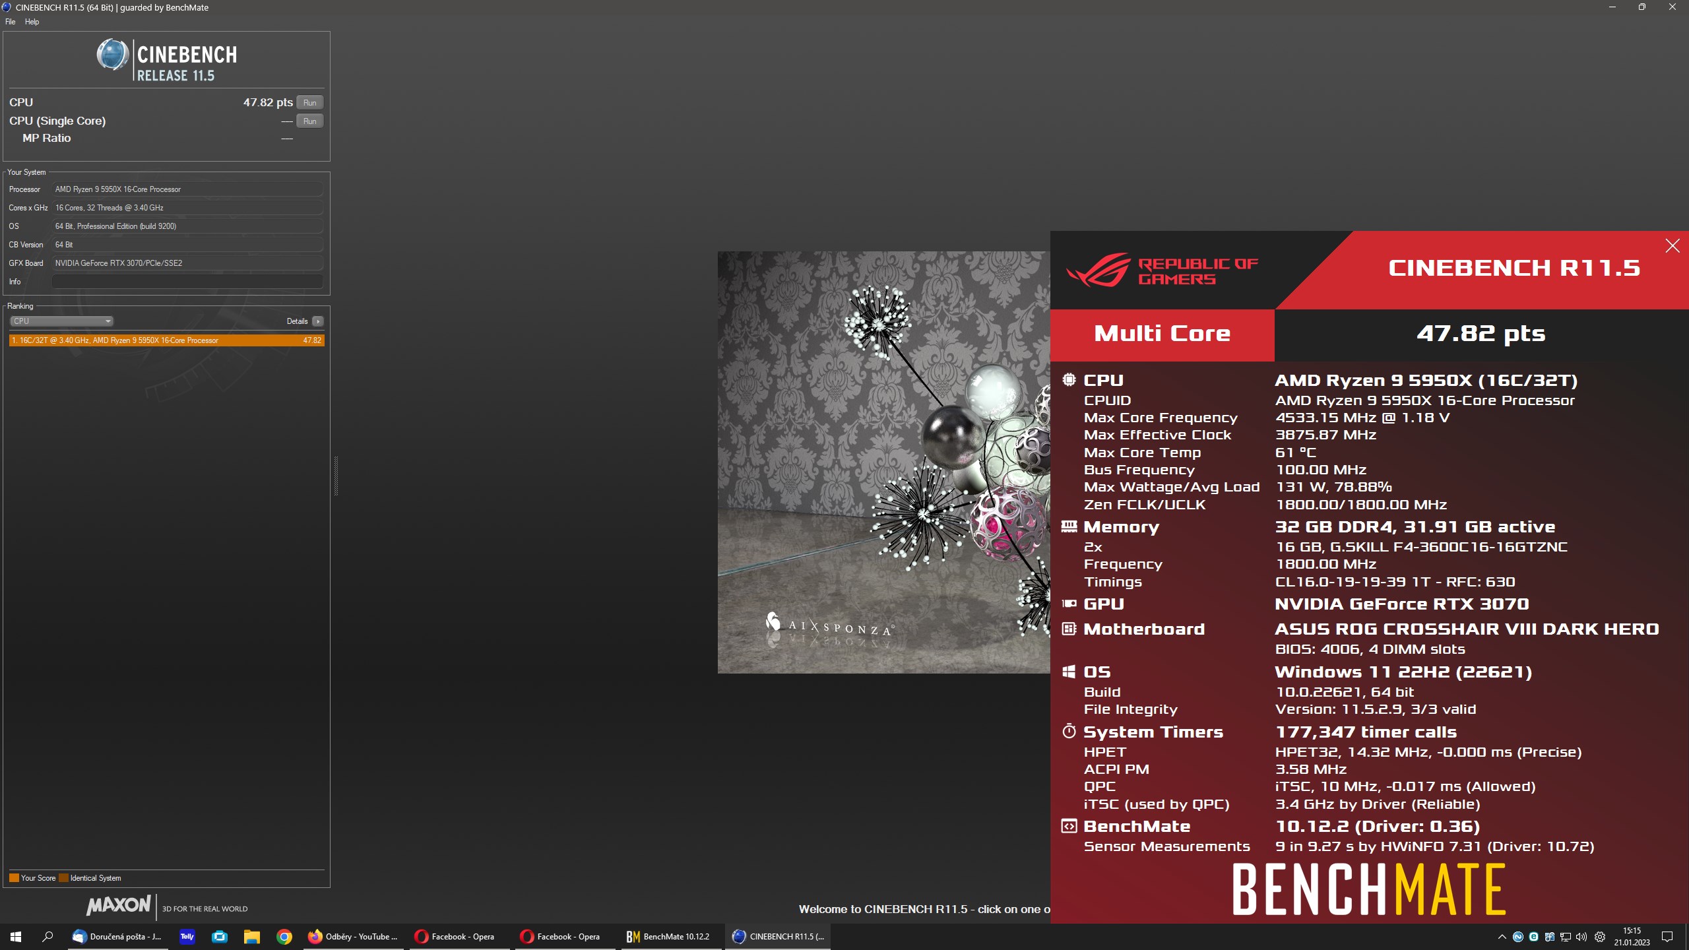Click the Identical System legend swatch

click(x=63, y=878)
